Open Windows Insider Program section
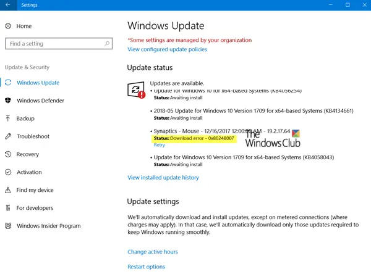This screenshot has width=371, height=274. click(x=49, y=226)
